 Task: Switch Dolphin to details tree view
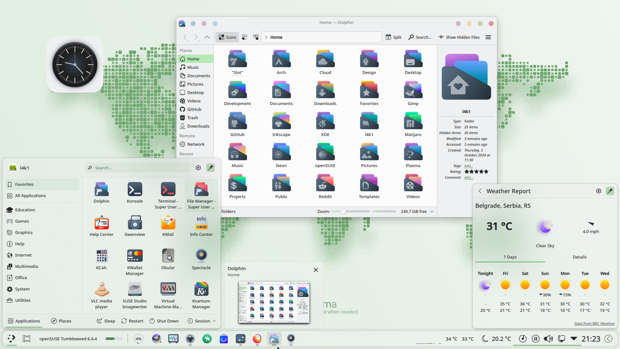[256, 37]
